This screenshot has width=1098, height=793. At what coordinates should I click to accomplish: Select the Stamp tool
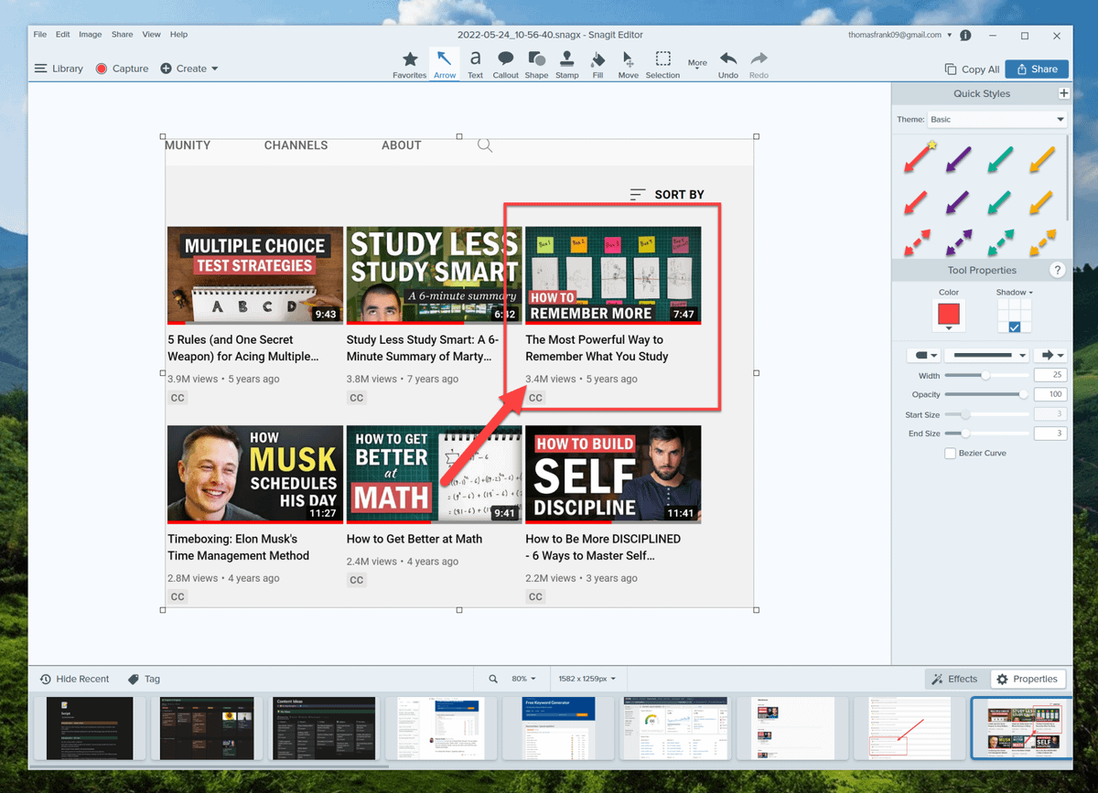pyautogui.click(x=567, y=64)
